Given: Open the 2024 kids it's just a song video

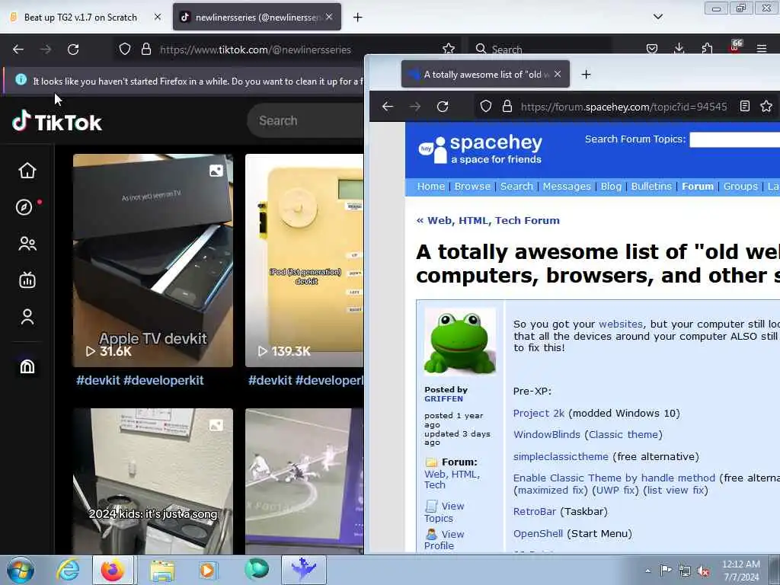Looking at the screenshot, I should coord(152,481).
